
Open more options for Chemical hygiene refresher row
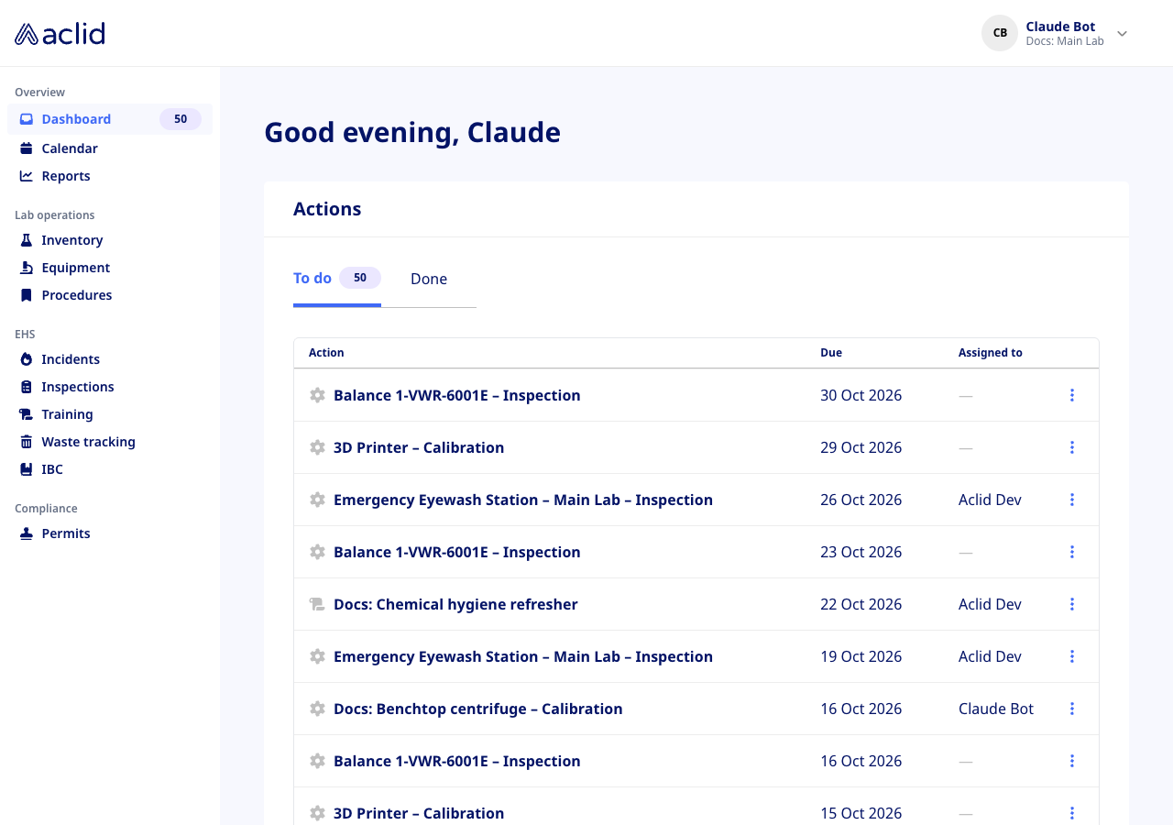point(1072,604)
